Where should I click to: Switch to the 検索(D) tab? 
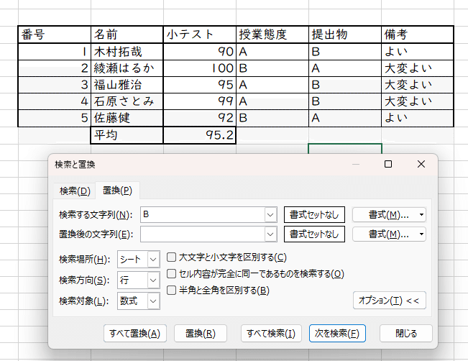(x=75, y=191)
